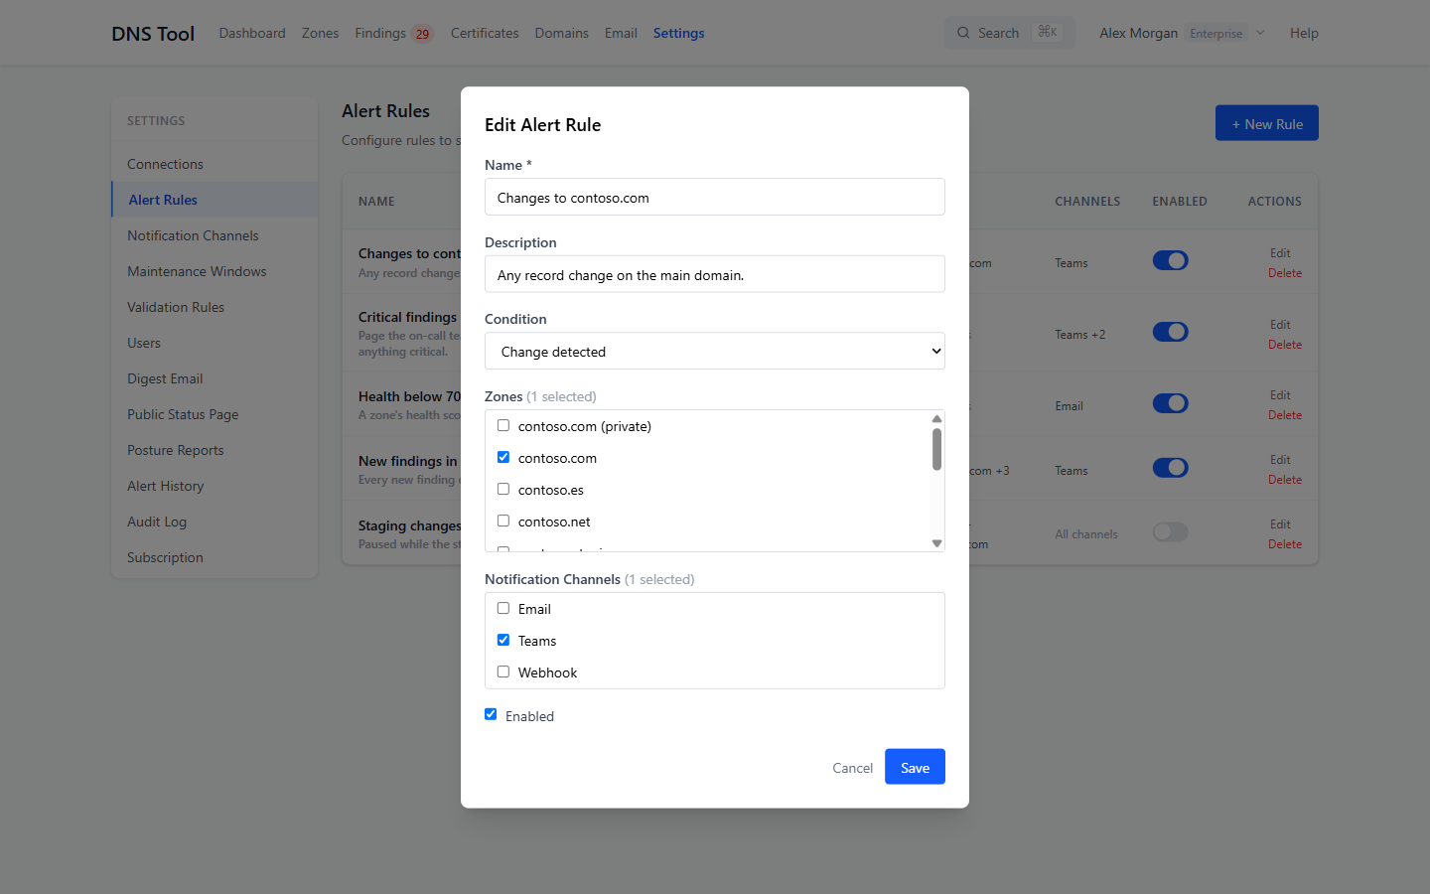Enable the Staging changes rule toggle
This screenshot has width=1430, height=894.
pos(1171,532)
